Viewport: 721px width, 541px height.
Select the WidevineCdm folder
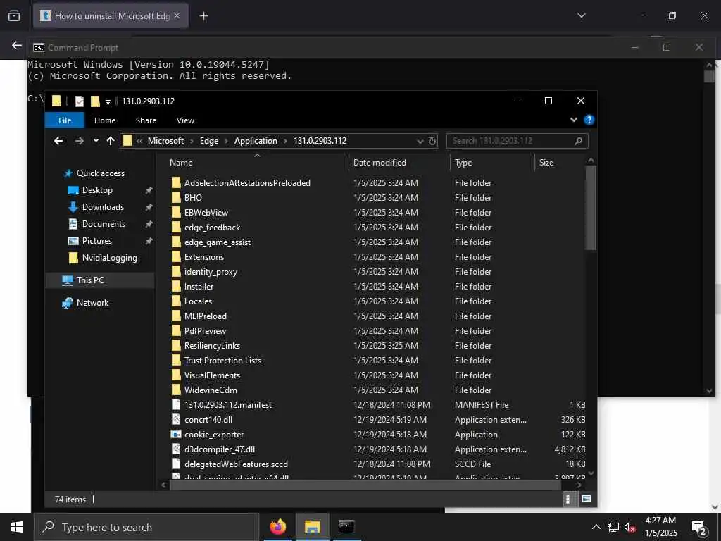pyautogui.click(x=211, y=390)
